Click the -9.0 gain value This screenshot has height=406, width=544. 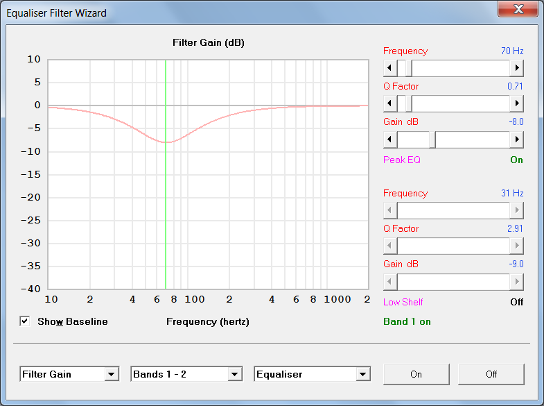point(516,264)
